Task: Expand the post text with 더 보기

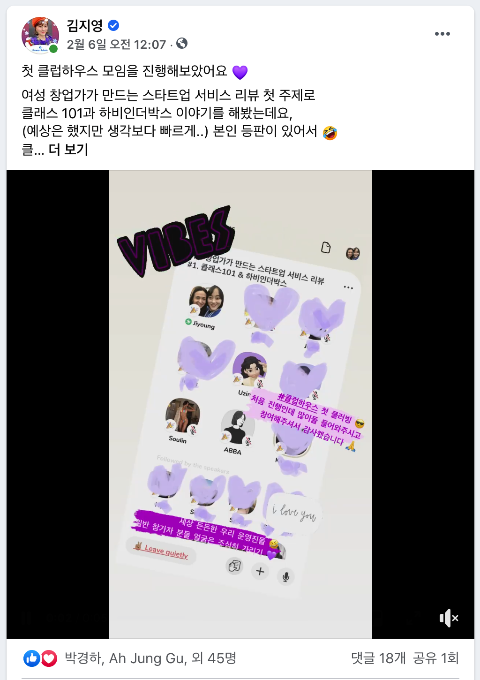Action: (68, 150)
